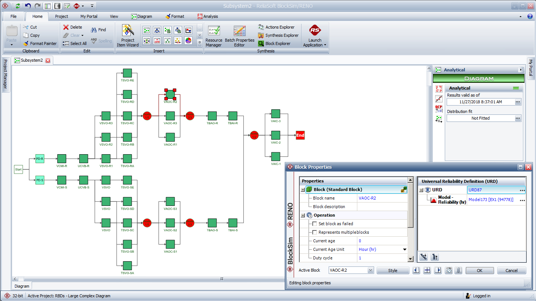Click the Block name field VAOC-R2
This screenshot has width=536, height=301.
click(x=382, y=198)
